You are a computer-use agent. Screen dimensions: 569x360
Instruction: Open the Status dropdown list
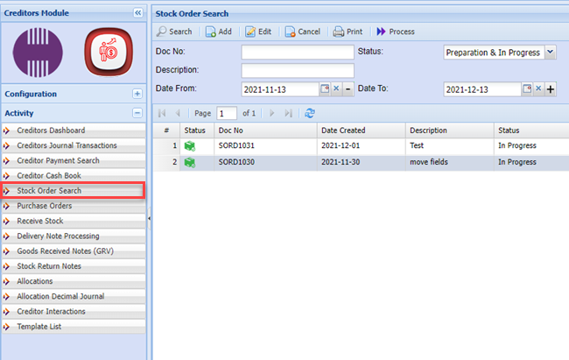(550, 53)
